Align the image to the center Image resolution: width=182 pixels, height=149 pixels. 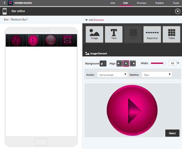126,63
